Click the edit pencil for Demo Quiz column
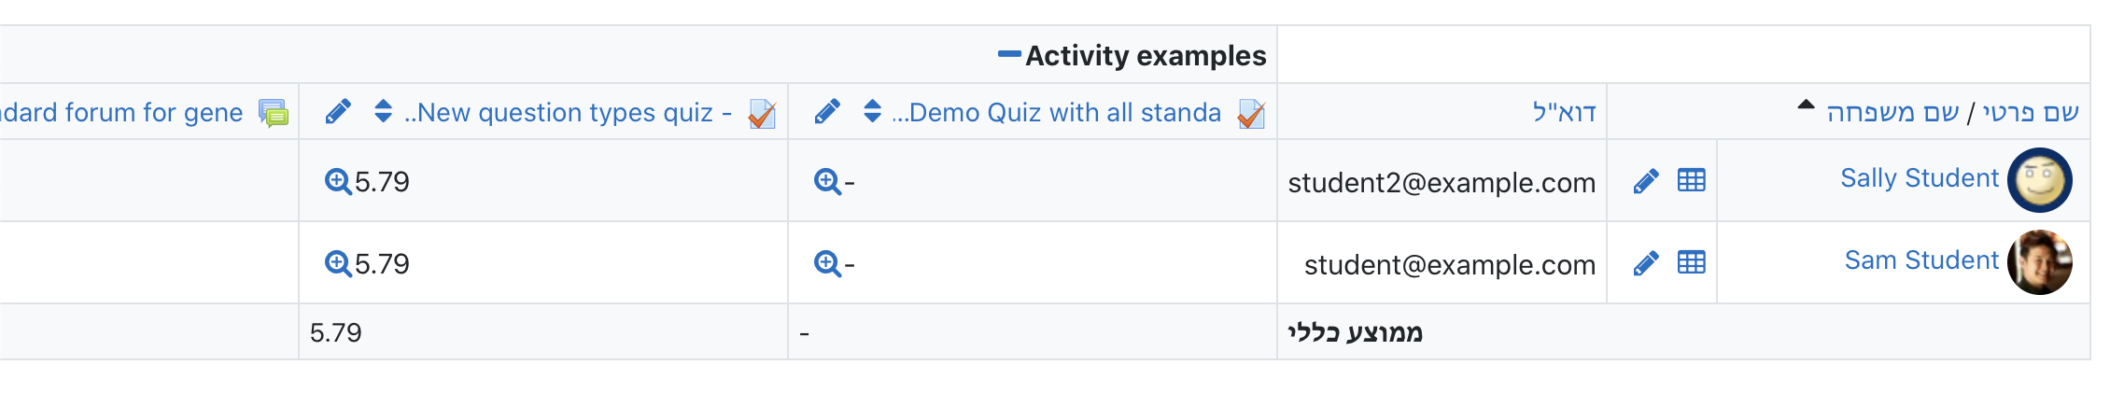The height and width of the screenshot is (407, 2110). click(827, 112)
